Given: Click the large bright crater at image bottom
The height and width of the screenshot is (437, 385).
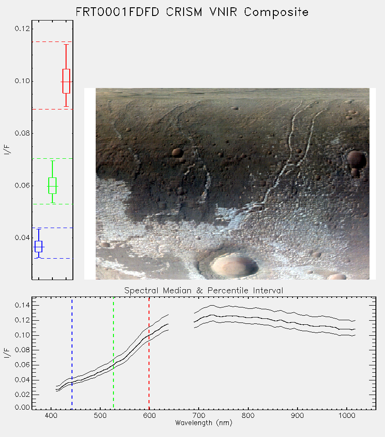Looking at the screenshot, I should 234,265.
